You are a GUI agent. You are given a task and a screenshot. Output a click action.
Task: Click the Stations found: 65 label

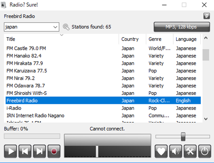(x=91, y=27)
